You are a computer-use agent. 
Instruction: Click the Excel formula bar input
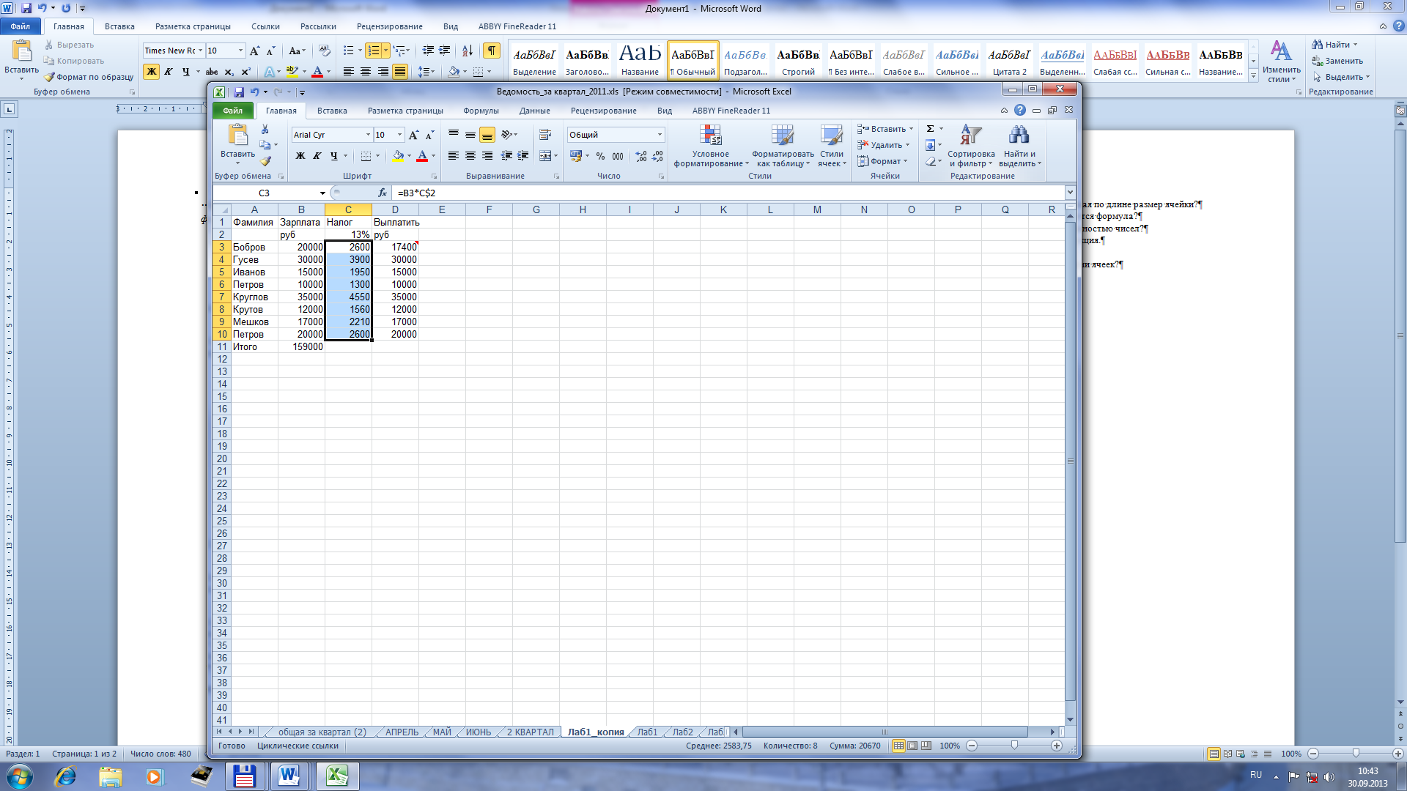[x=729, y=193]
